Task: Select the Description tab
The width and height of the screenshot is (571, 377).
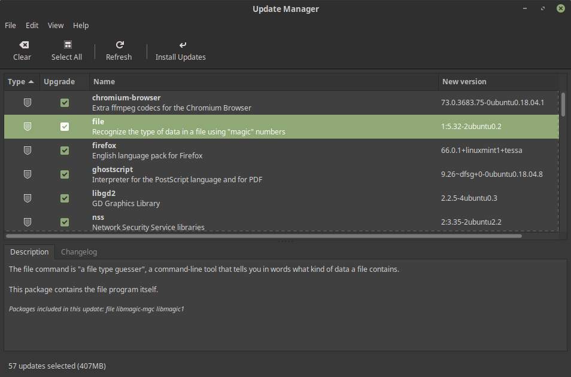Action: 29,252
